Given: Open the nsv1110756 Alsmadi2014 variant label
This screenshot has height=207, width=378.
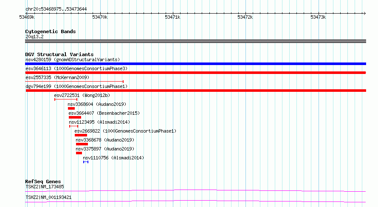Looking at the screenshot, I should [113, 158].
